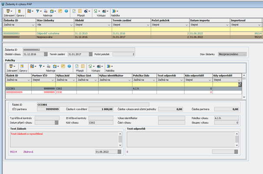
Task: Click the Úpravy edit icon in Položky toolbar
Action: point(23,66)
